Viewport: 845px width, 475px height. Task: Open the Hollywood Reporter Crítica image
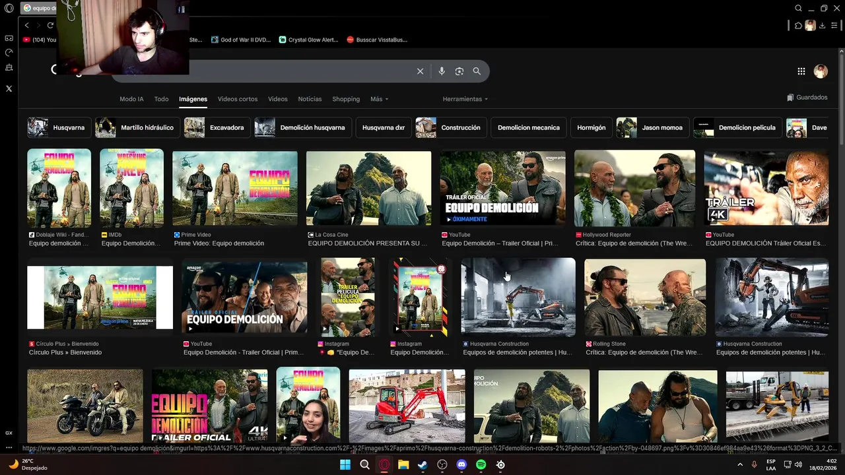tap(634, 188)
